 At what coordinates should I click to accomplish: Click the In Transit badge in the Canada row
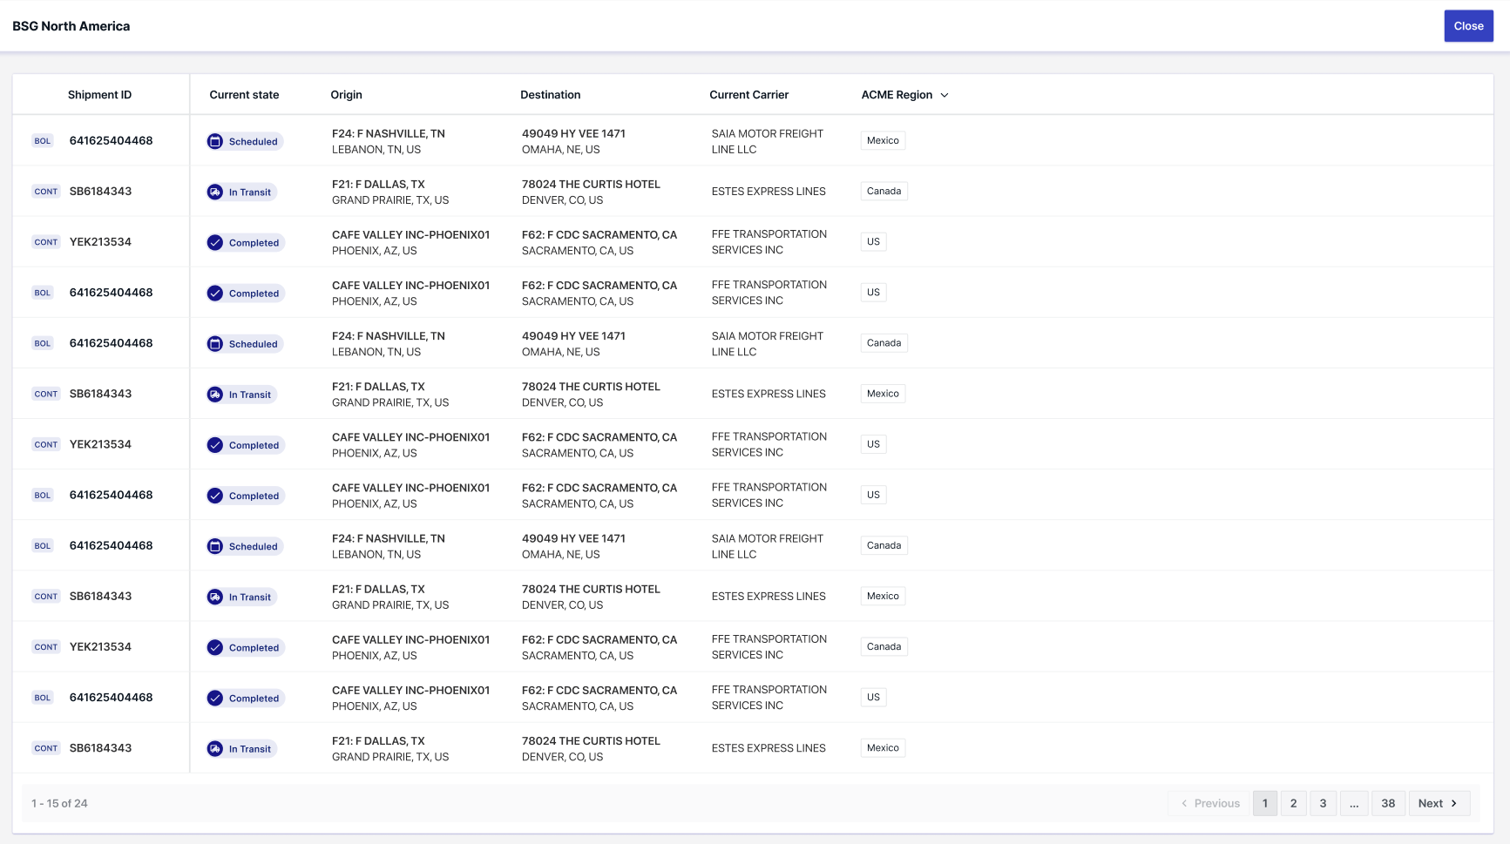[241, 192]
